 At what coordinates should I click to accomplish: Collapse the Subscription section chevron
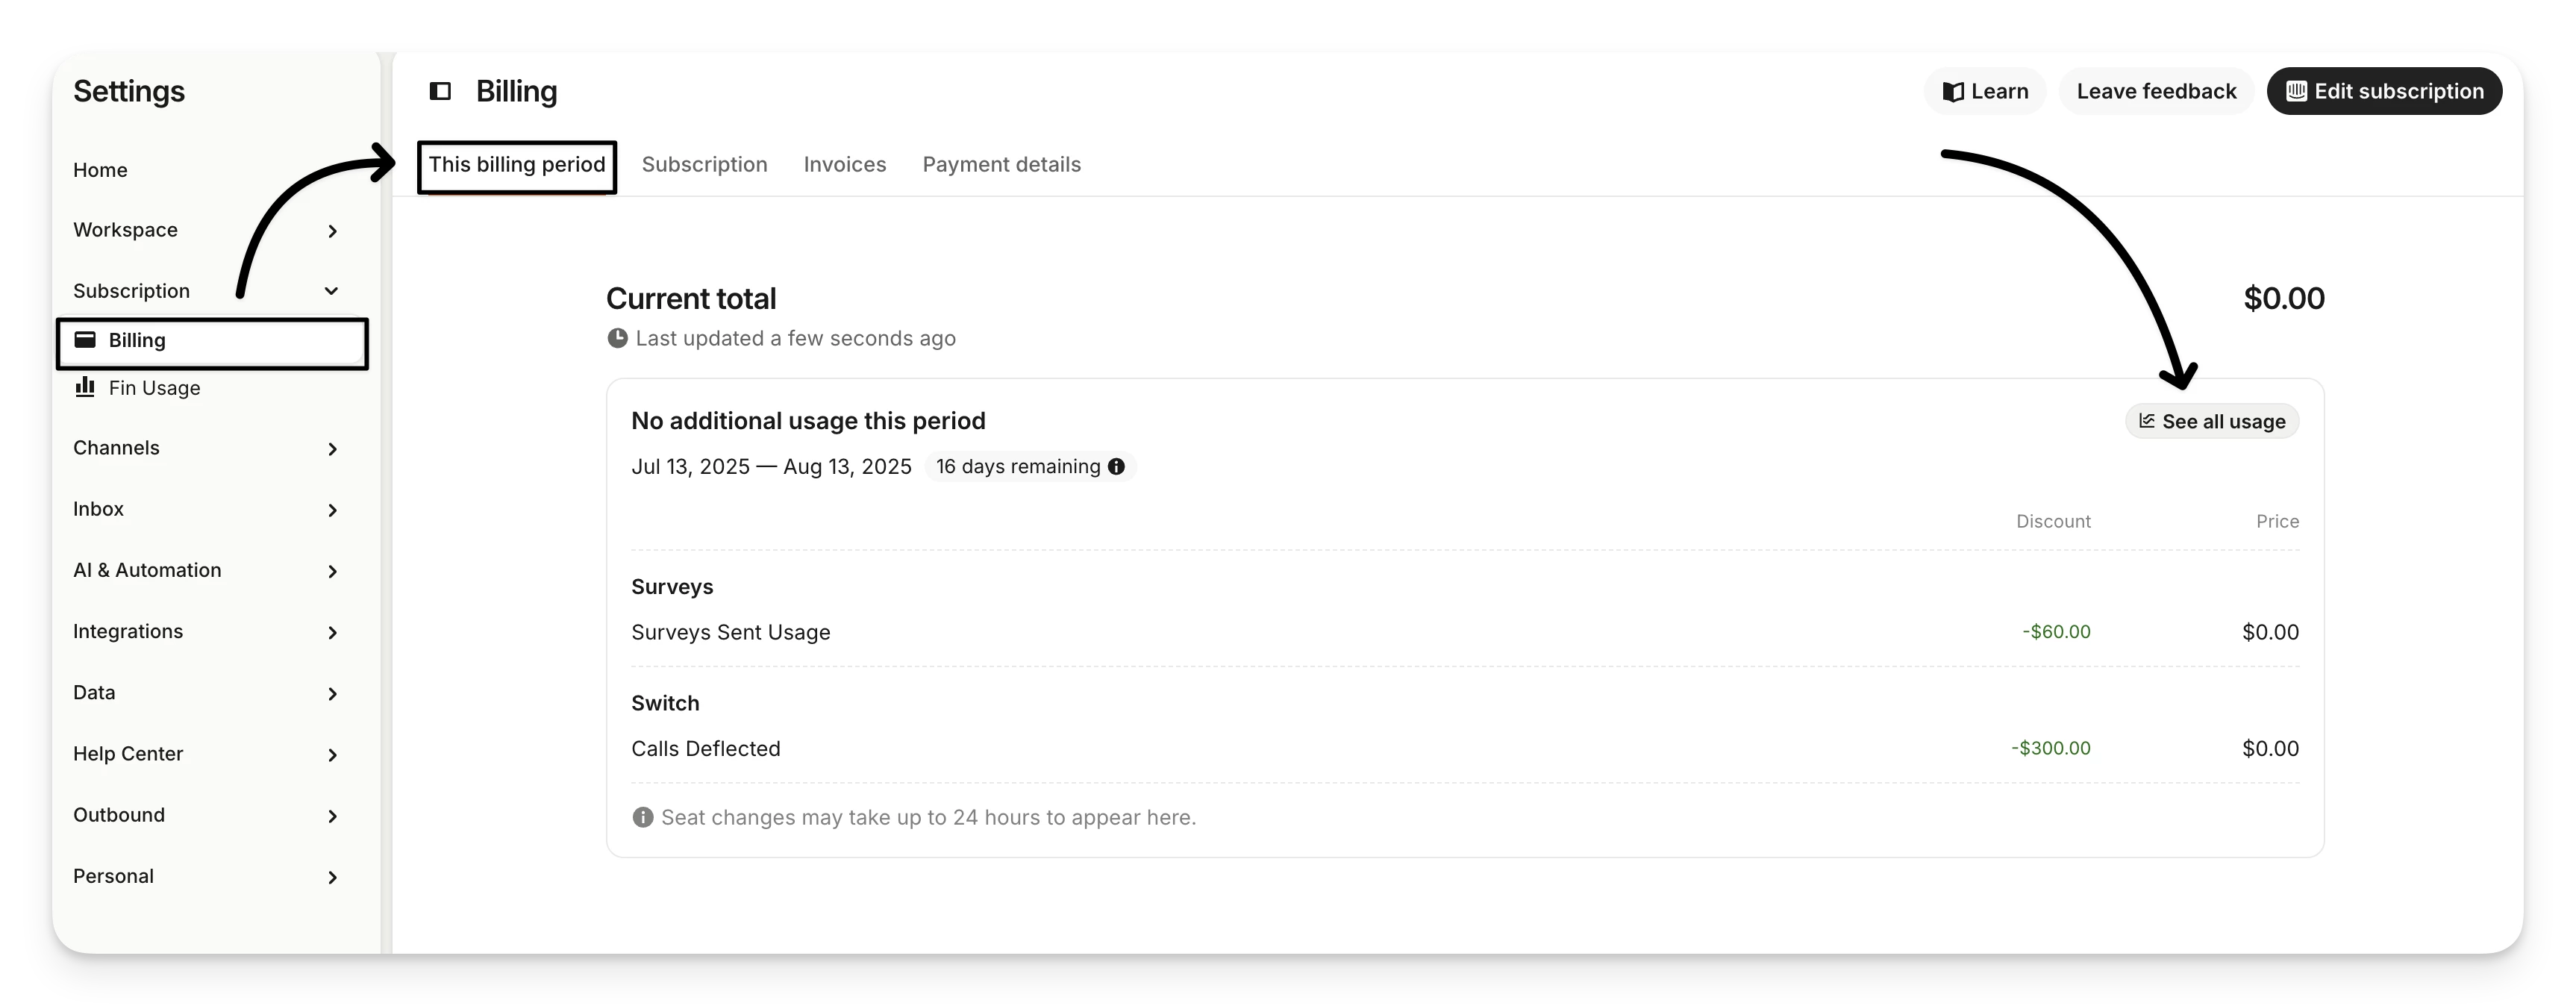pyautogui.click(x=331, y=291)
